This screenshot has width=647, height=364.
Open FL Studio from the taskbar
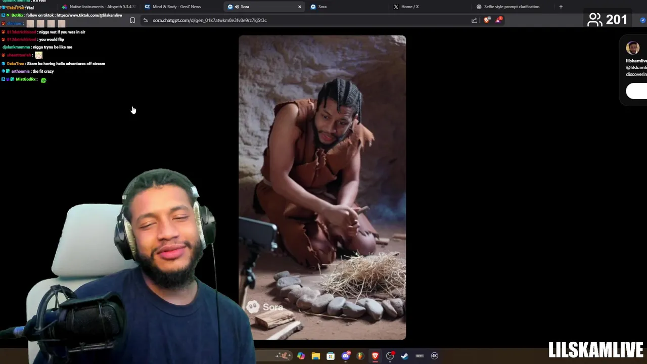(x=360, y=356)
